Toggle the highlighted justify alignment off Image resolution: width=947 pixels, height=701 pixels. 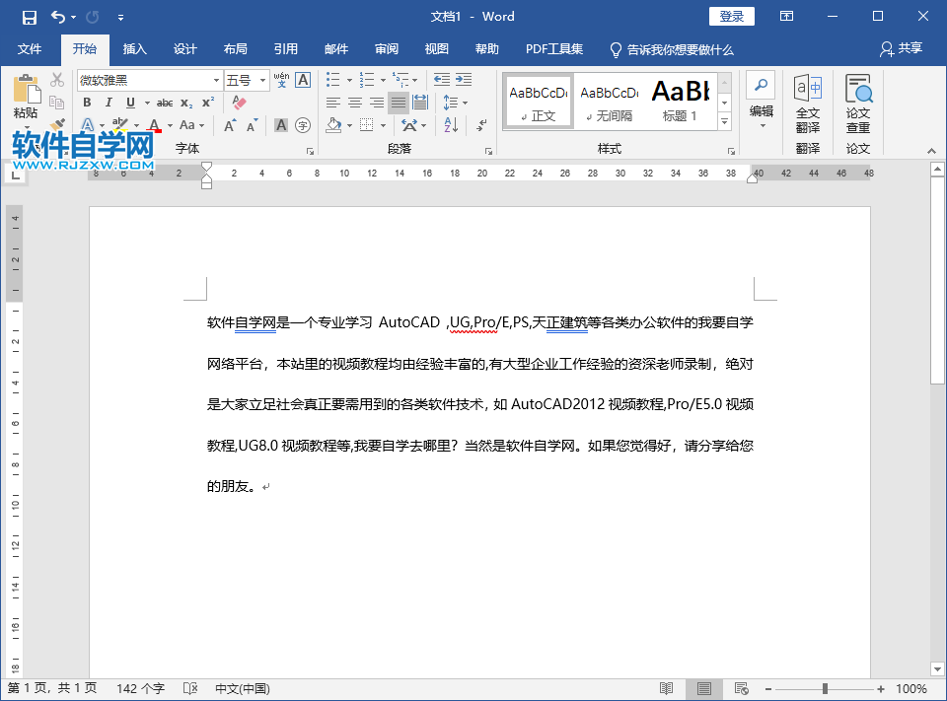[x=398, y=103]
